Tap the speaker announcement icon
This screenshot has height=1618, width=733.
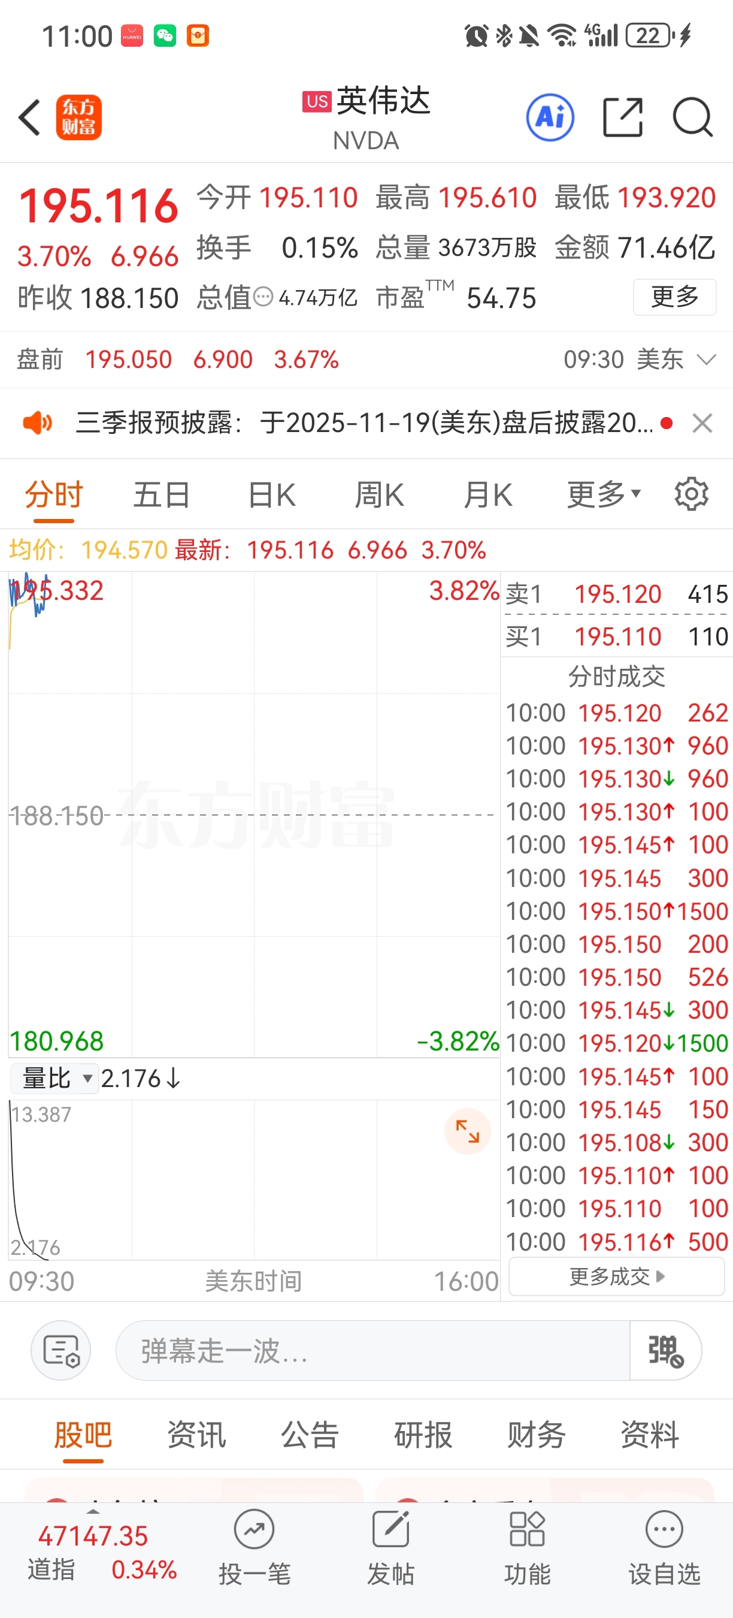(38, 423)
